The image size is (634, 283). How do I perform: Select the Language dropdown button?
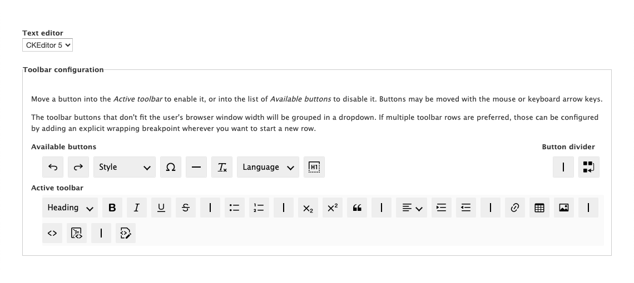coord(268,167)
